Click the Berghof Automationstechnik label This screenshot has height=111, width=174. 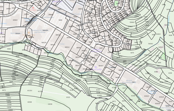point(129,81)
